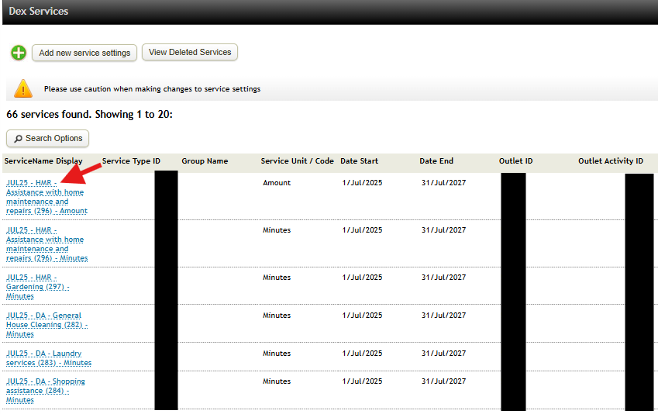Click Add new service settings button
Viewport: 658px width, 414px height.
tap(84, 53)
